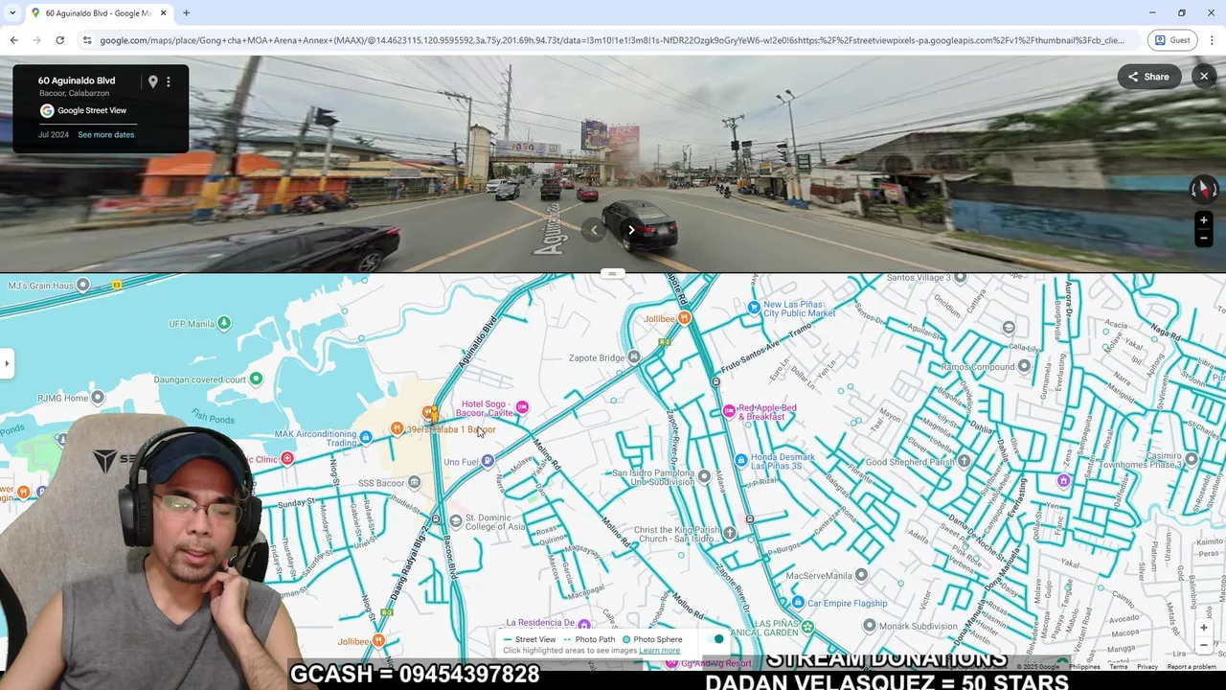Open the place pin icon in Street View card

pos(152,81)
